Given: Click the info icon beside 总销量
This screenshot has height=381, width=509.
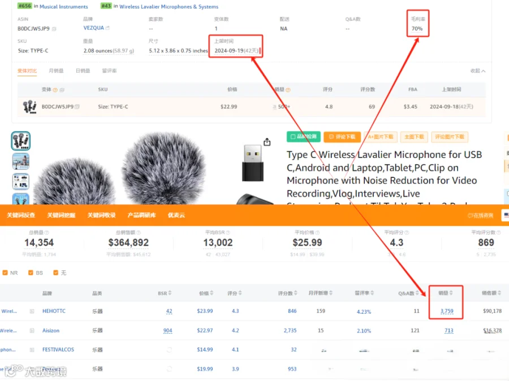Looking at the screenshot, I should click(47, 233).
